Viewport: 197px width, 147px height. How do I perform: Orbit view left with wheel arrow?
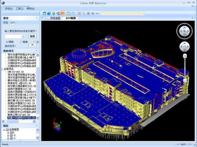181,31
